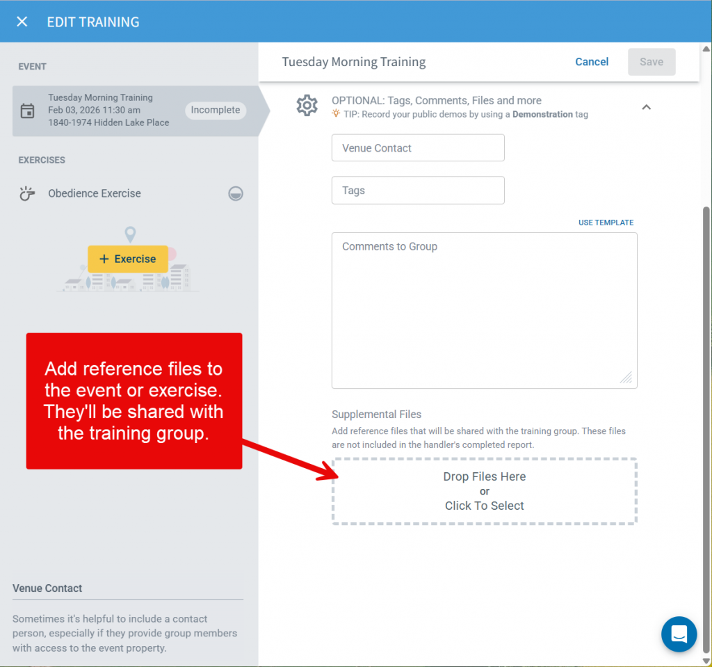The image size is (712, 667).
Task: Click the gear icon next to OPTIONAL section
Action: pyautogui.click(x=307, y=105)
